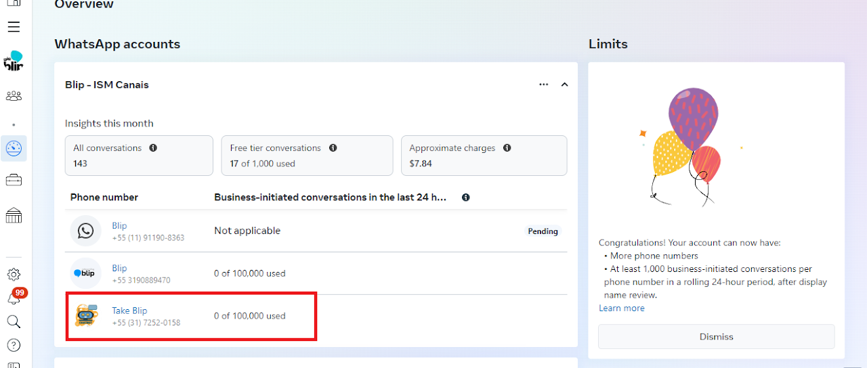Open the bank building billing icon
Image resolution: width=867 pixels, height=368 pixels.
pyautogui.click(x=14, y=216)
